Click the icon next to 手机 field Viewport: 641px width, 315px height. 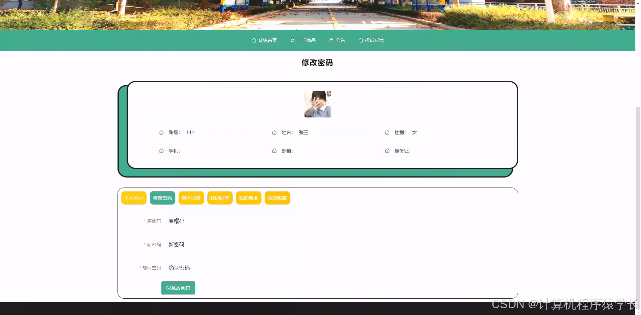tap(162, 151)
